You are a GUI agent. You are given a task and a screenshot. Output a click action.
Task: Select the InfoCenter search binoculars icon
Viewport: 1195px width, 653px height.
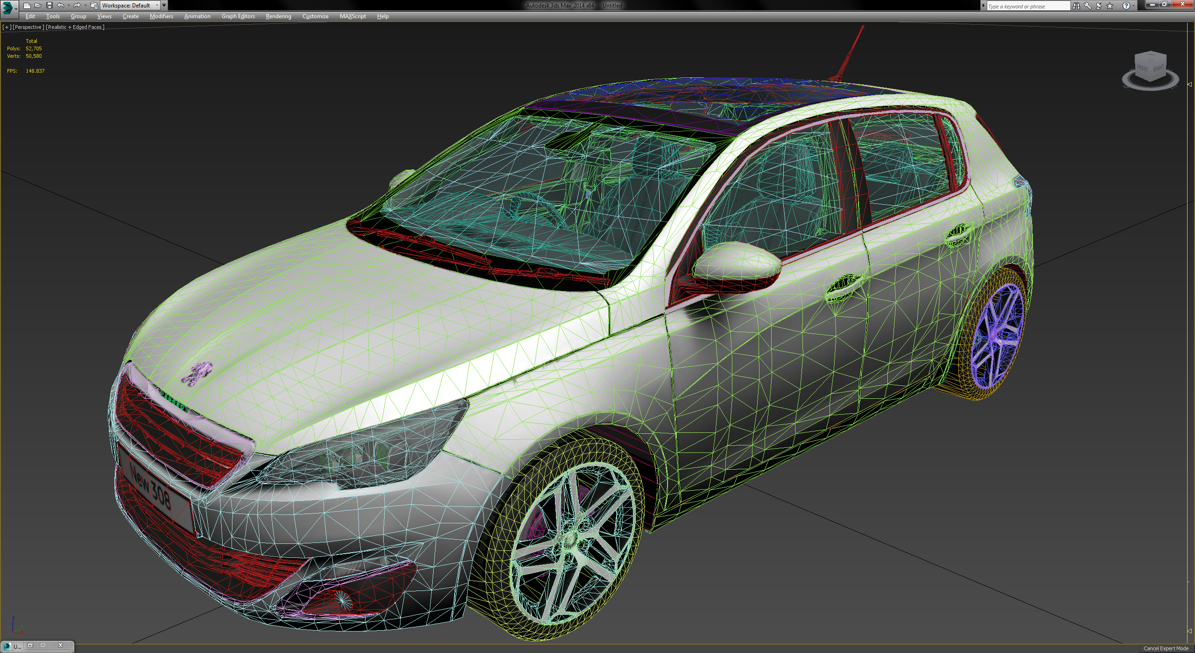pyautogui.click(x=1076, y=6)
